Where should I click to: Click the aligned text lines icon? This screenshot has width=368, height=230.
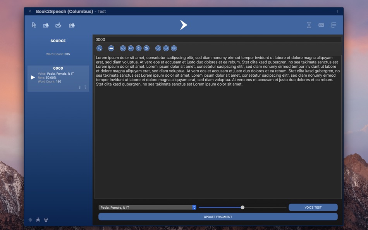pyautogui.click(x=334, y=25)
